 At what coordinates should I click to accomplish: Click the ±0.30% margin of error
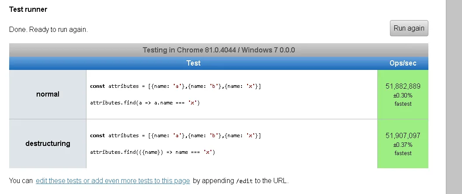point(403,95)
